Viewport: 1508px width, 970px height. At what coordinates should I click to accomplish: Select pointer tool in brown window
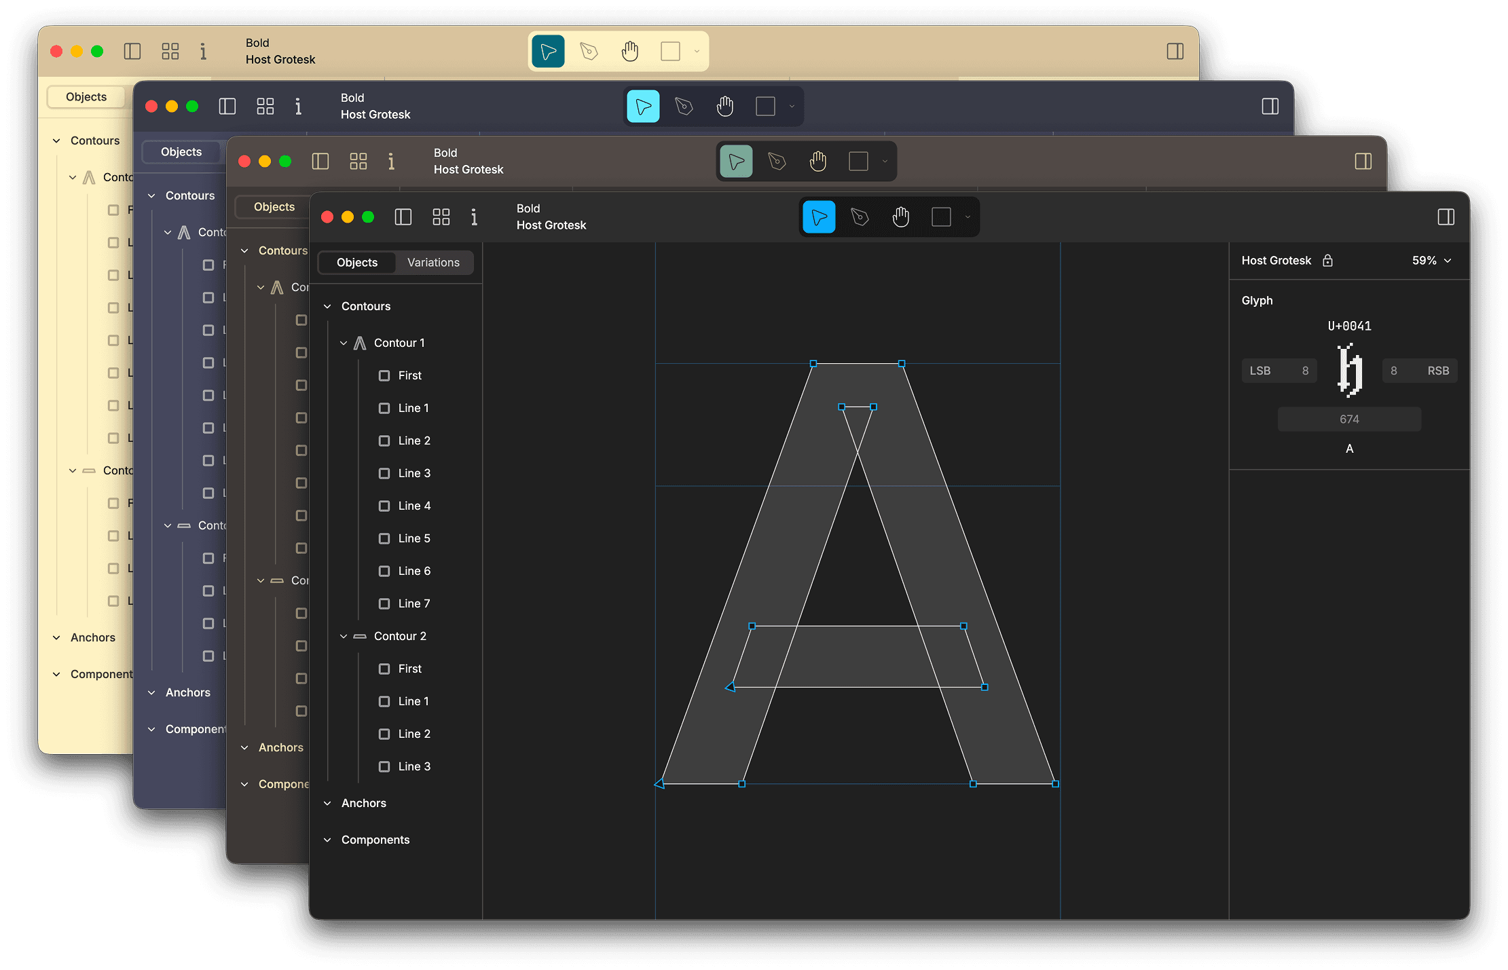coord(736,162)
